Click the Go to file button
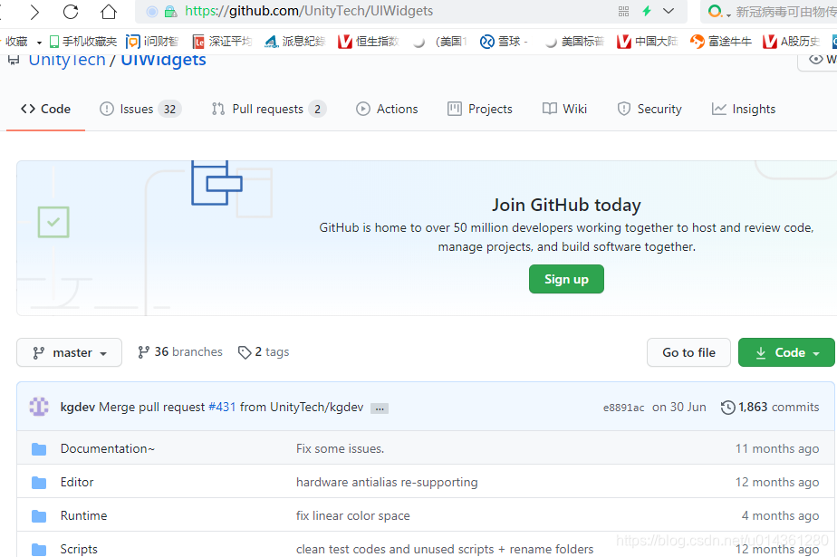 [688, 352]
